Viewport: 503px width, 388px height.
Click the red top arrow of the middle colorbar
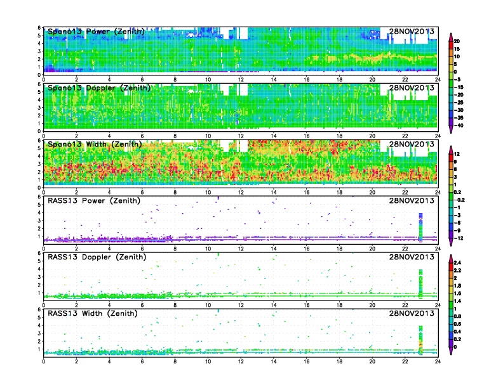pyautogui.click(x=450, y=148)
